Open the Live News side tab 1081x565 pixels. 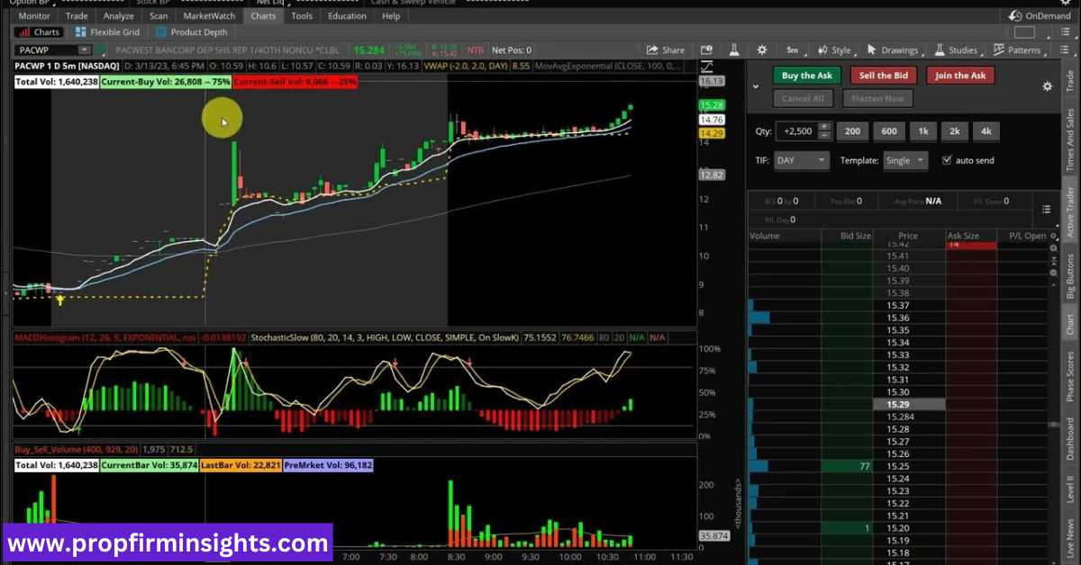[x=1070, y=536]
